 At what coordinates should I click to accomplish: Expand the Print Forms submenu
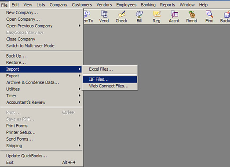tap(42, 126)
